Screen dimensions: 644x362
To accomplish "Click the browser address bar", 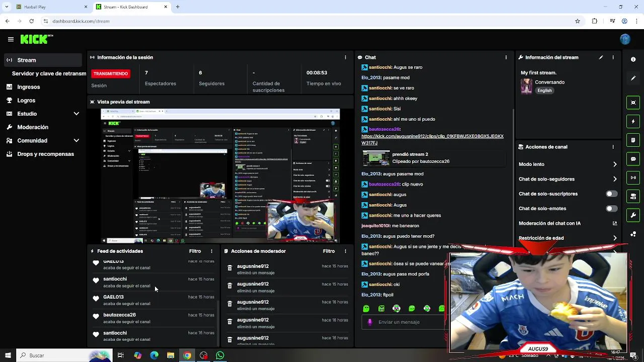I will (312, 21).
